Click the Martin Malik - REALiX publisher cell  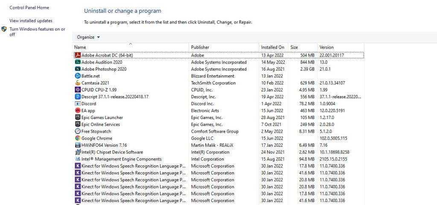(x=212, y=145)
